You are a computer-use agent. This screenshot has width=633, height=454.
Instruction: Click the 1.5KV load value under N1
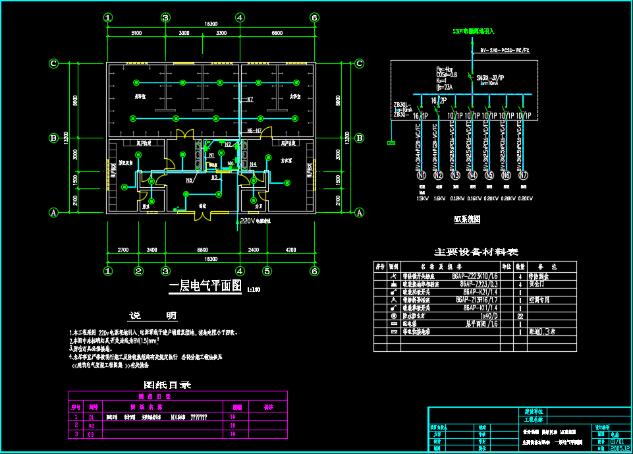423,198
